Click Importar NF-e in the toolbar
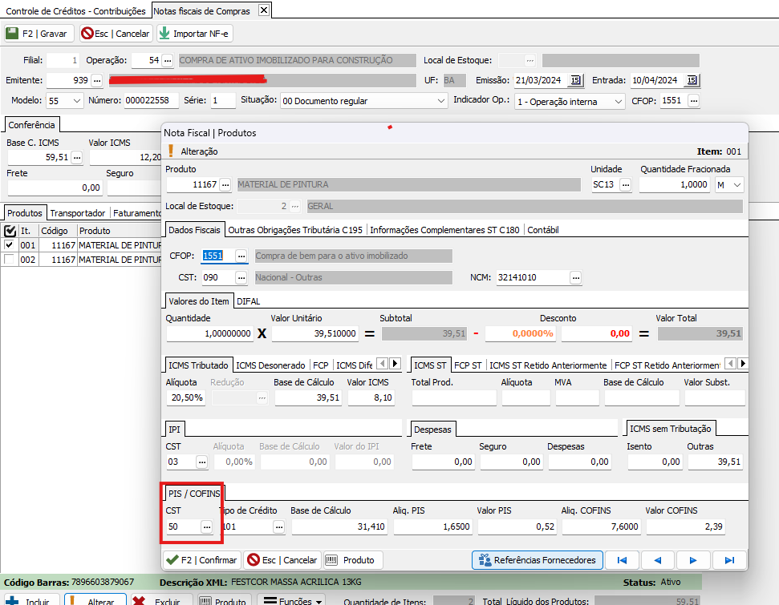 pos(195,34)
